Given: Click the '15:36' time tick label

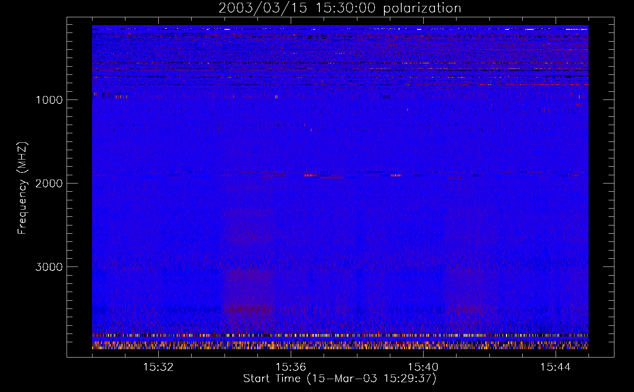Looking at the screenshot, I should [x=291, y=367].
